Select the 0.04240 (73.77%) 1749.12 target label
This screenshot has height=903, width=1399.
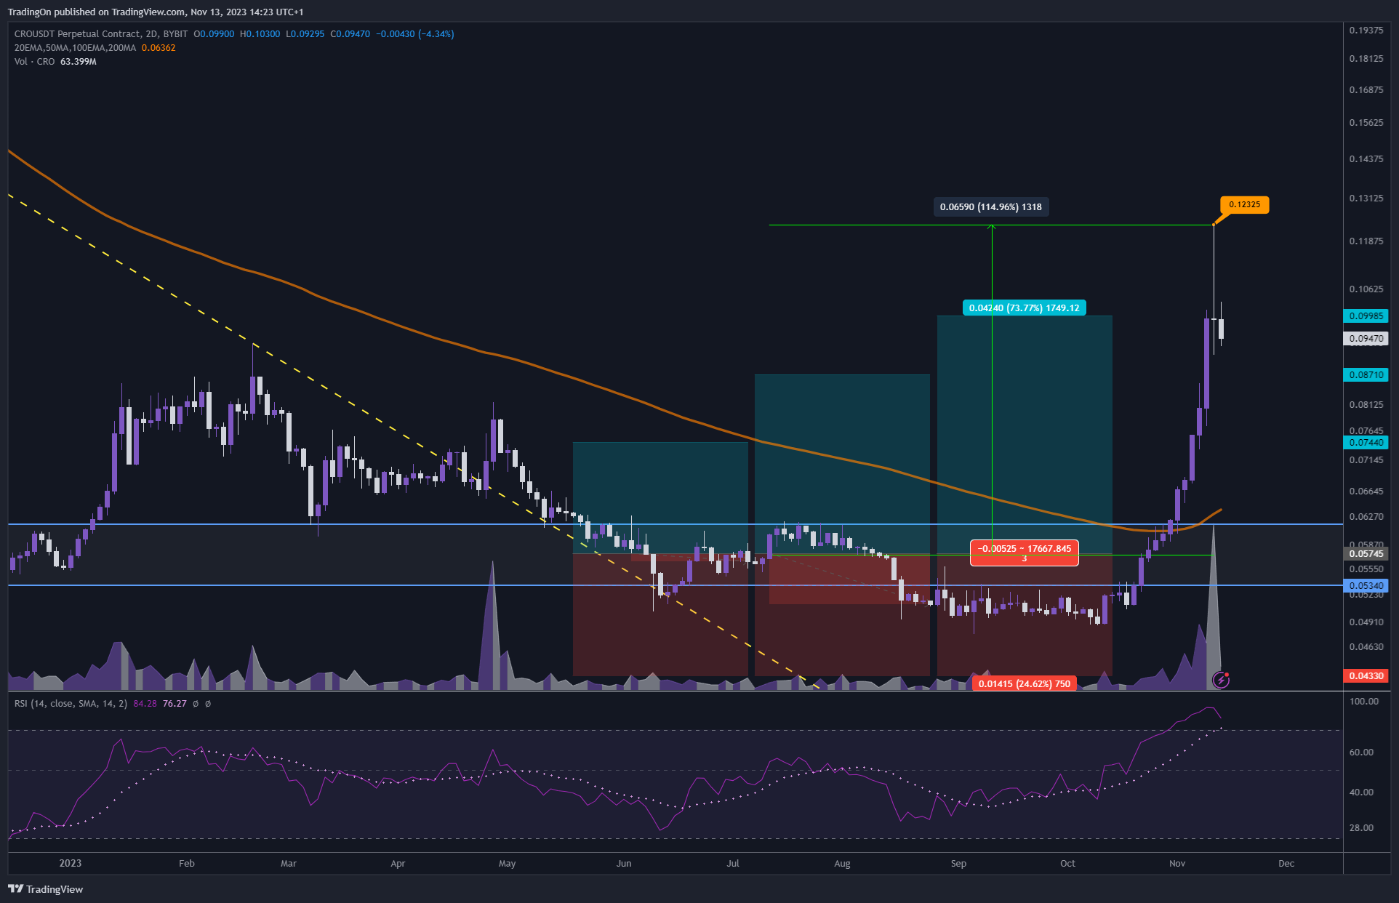[x=1024, y=308]
